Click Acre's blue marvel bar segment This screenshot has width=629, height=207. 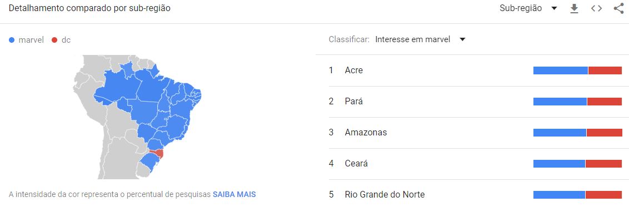pyautogui.click(x=561, y=70)
